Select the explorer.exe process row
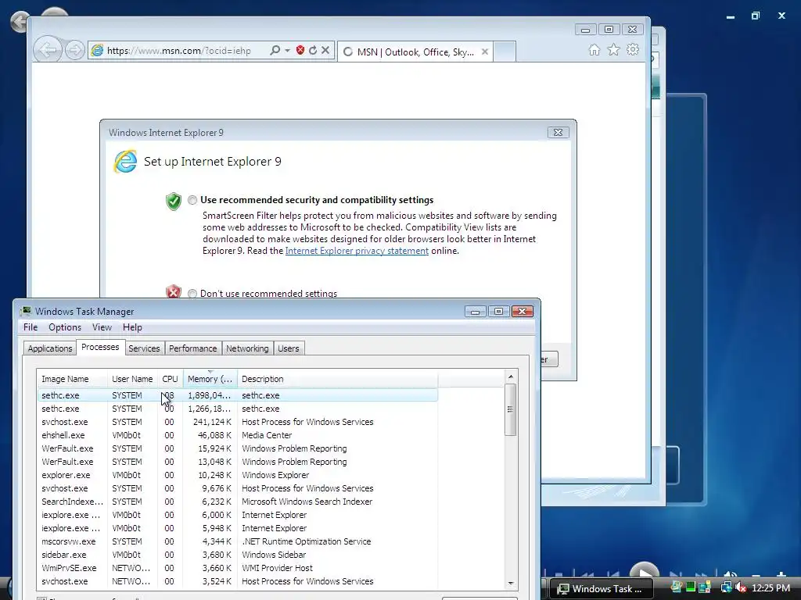 coord(238,475)
